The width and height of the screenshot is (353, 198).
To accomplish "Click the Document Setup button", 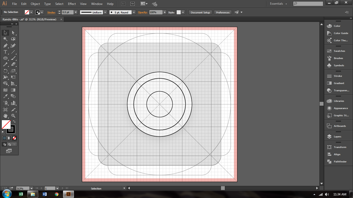I will [x=200, y=12].
